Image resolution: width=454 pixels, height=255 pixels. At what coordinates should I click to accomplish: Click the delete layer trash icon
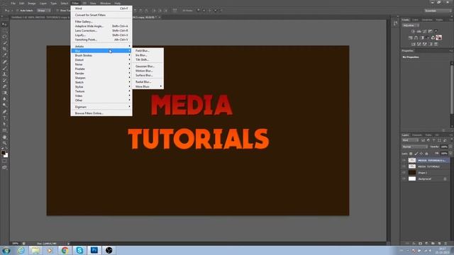point(445,244)
